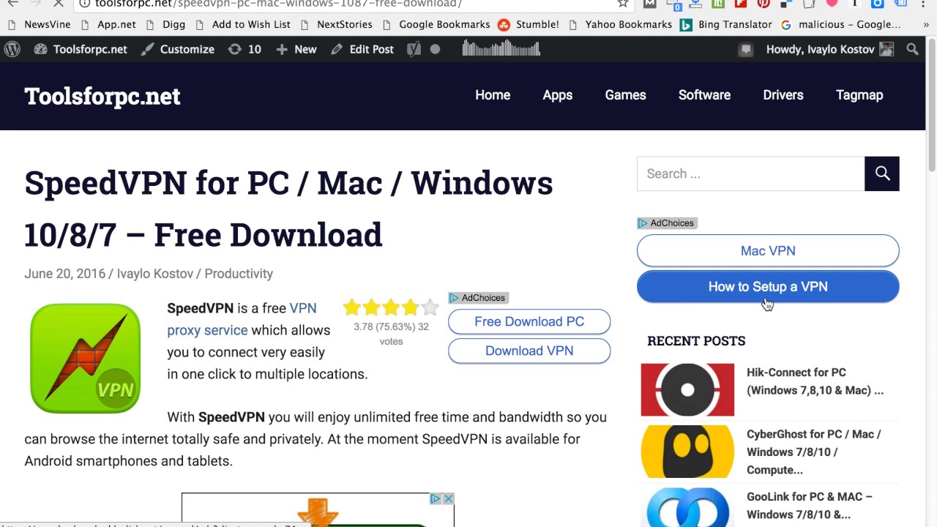937x527 pixels.
Task: Open the New content menu
Action: tap(296, 49)
